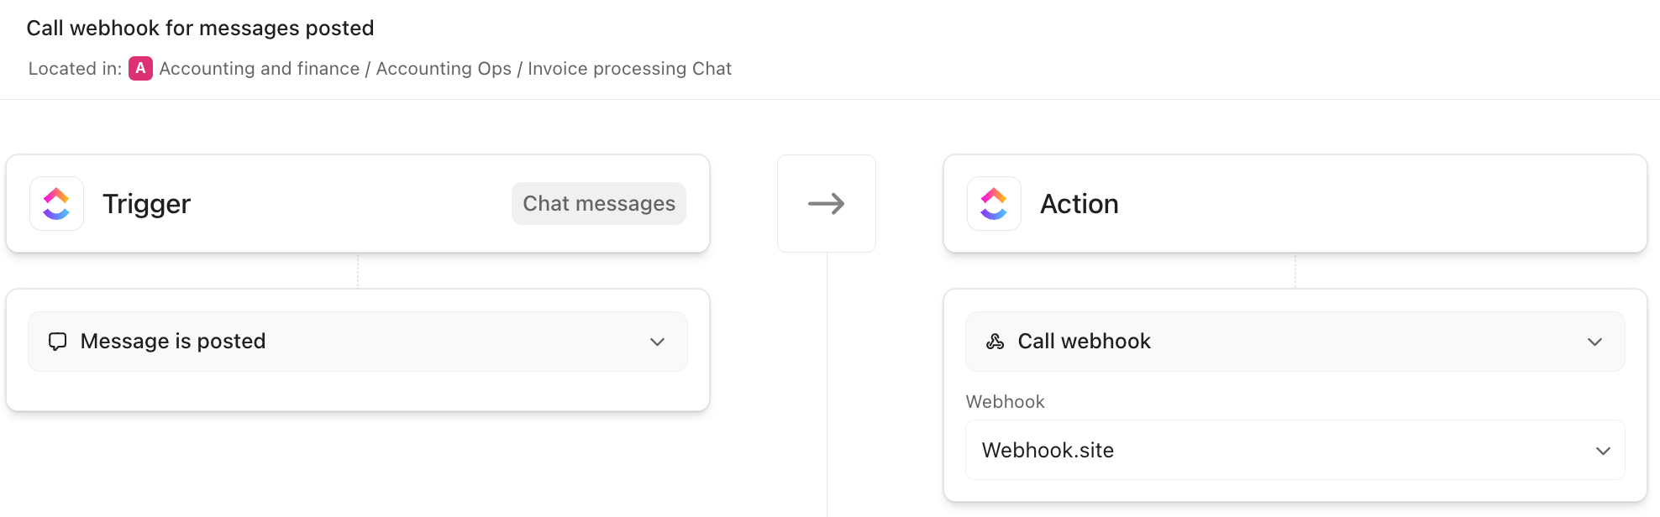Expand the chevron on Message is posted

pyautogui.click(x=657, y=342)
